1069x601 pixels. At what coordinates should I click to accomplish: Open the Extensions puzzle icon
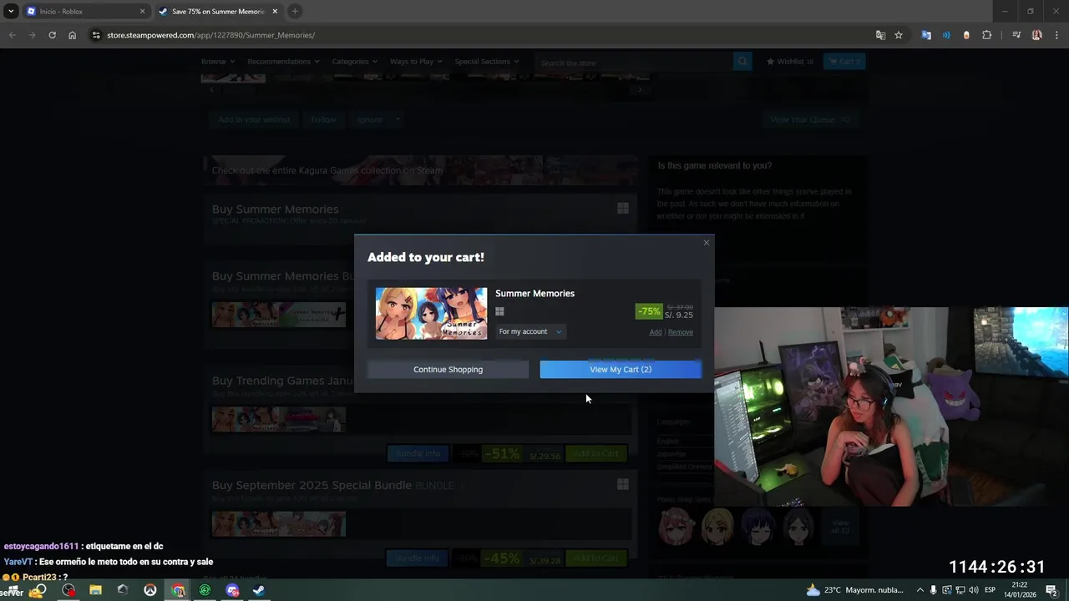click(x=987, y=35)
